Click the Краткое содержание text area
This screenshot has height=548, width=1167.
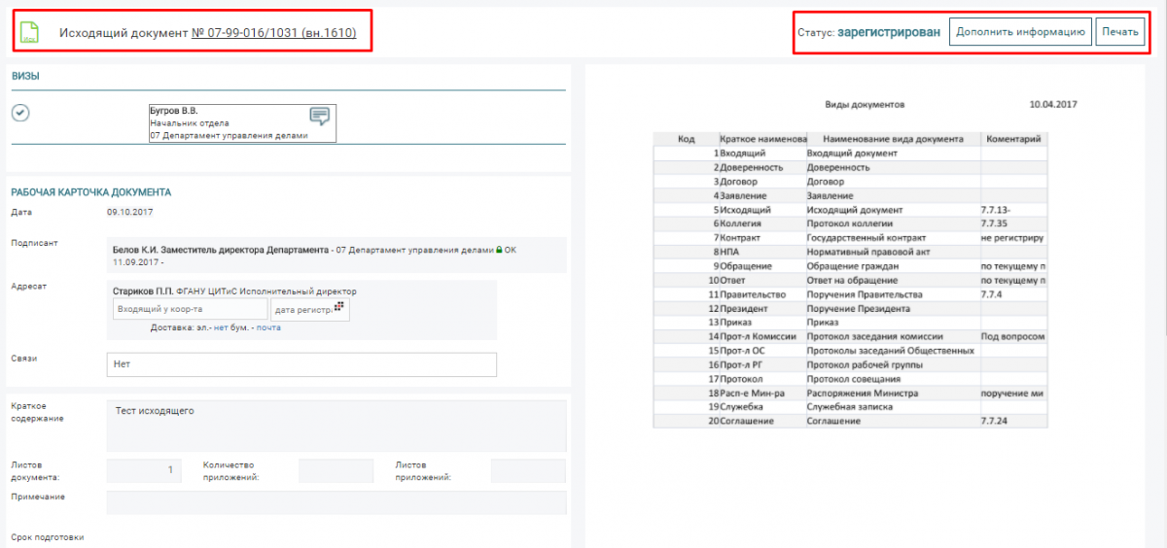[336, 426]
